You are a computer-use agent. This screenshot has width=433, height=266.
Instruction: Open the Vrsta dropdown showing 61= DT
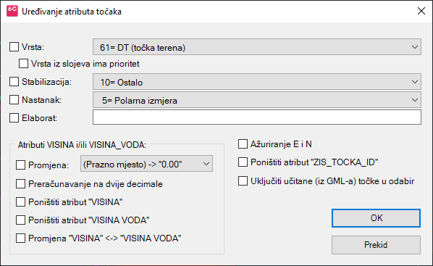[x=257, y=47]
